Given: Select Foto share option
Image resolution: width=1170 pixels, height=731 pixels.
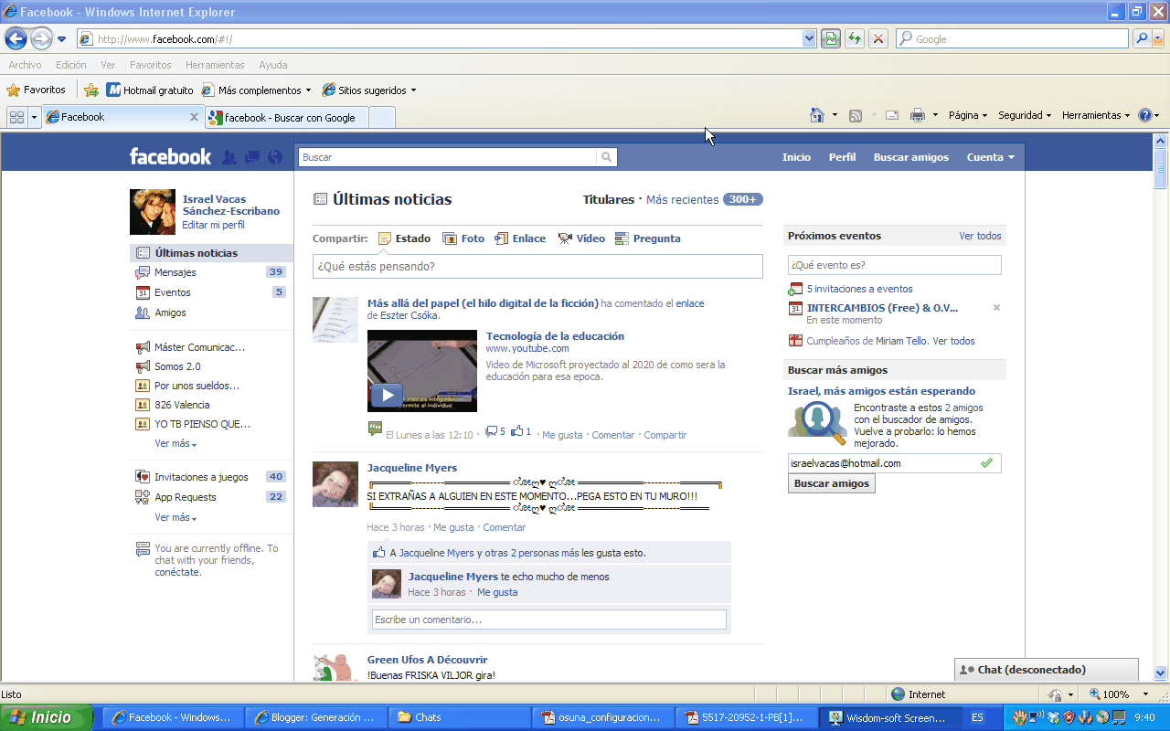Looking at the screenshot, I should tap(463, 238).
